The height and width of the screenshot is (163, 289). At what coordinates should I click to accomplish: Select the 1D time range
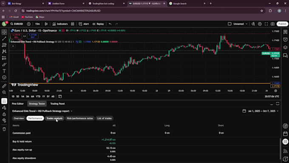tap(13, 97)
